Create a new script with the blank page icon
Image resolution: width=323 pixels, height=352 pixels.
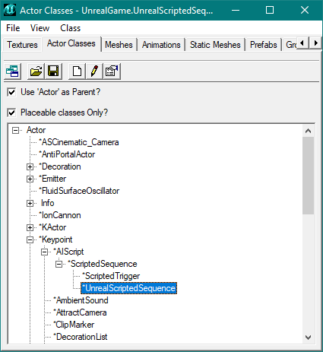77,71
